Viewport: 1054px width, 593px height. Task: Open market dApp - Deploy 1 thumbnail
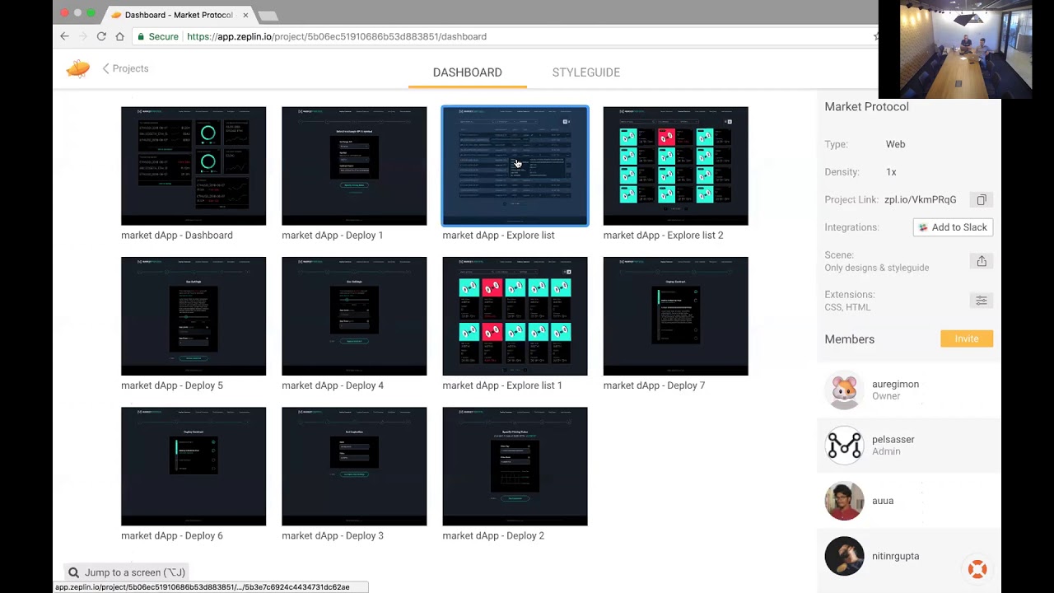pos(354,166)
